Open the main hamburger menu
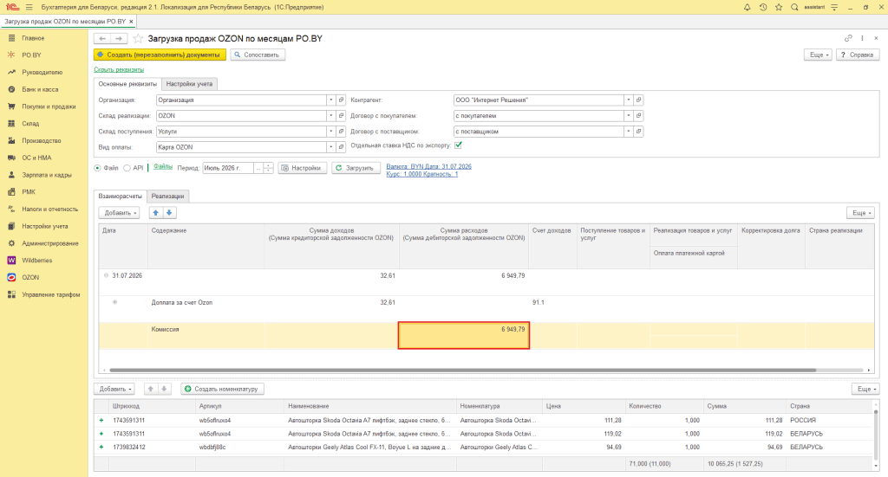The image size is (888, 477). point(29,7)
